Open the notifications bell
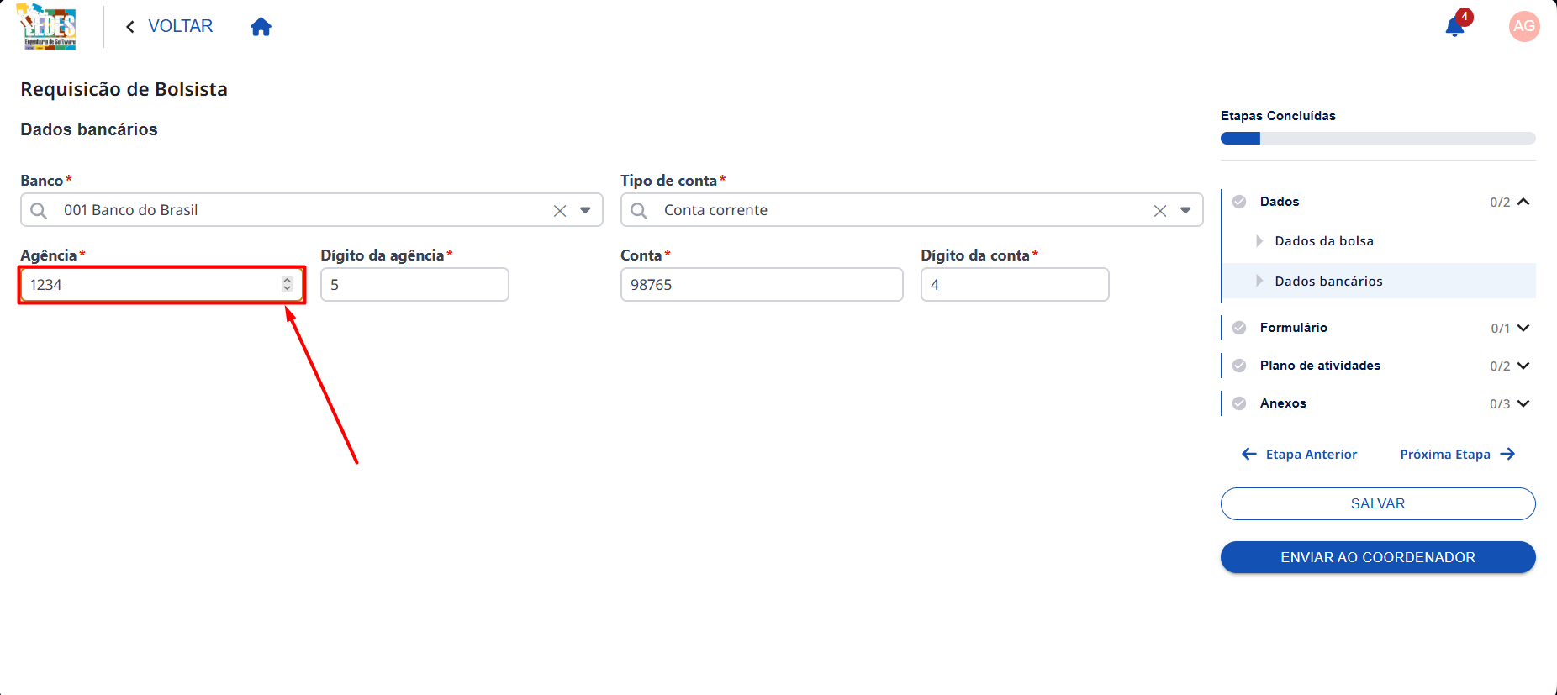1557x695 pixels. [1454, 27]
